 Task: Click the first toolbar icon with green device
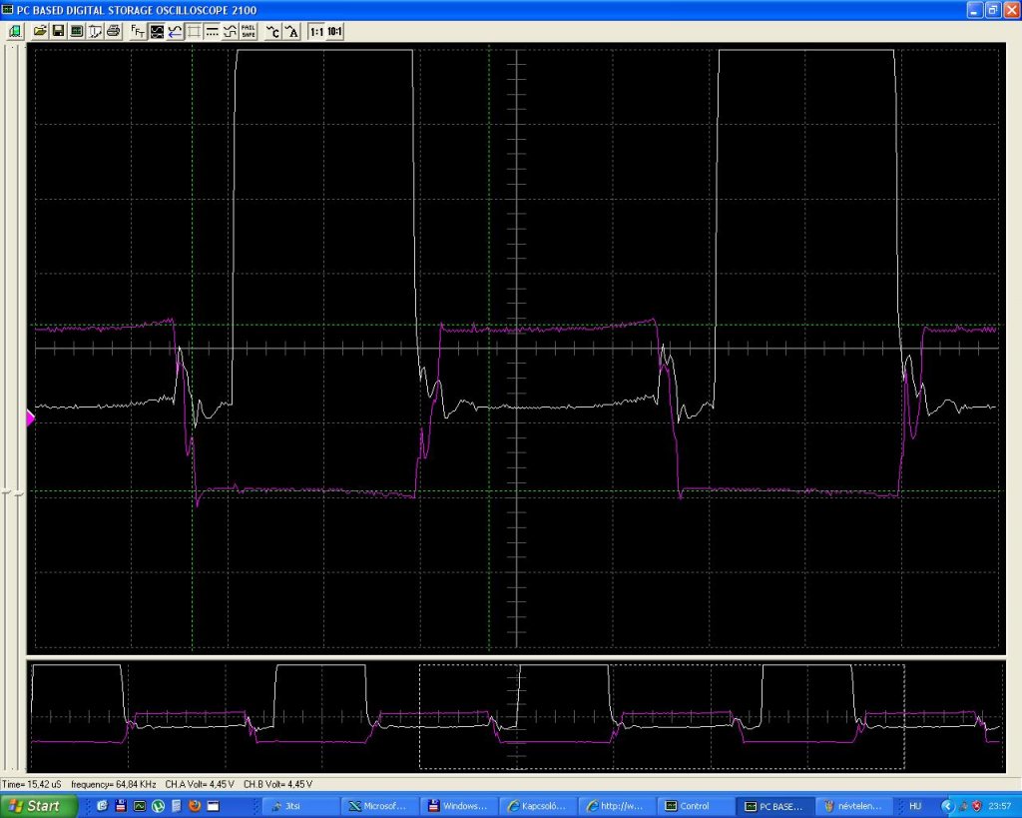pyautogui.click(x=15, y=31)
